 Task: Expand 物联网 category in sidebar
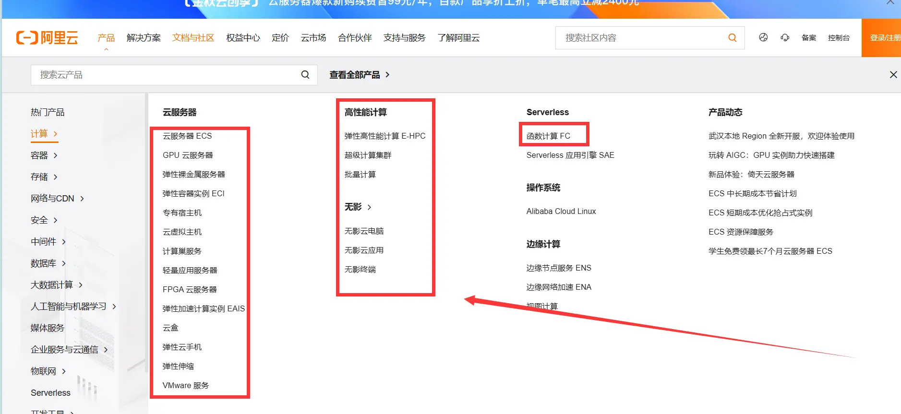coord(48,371)
